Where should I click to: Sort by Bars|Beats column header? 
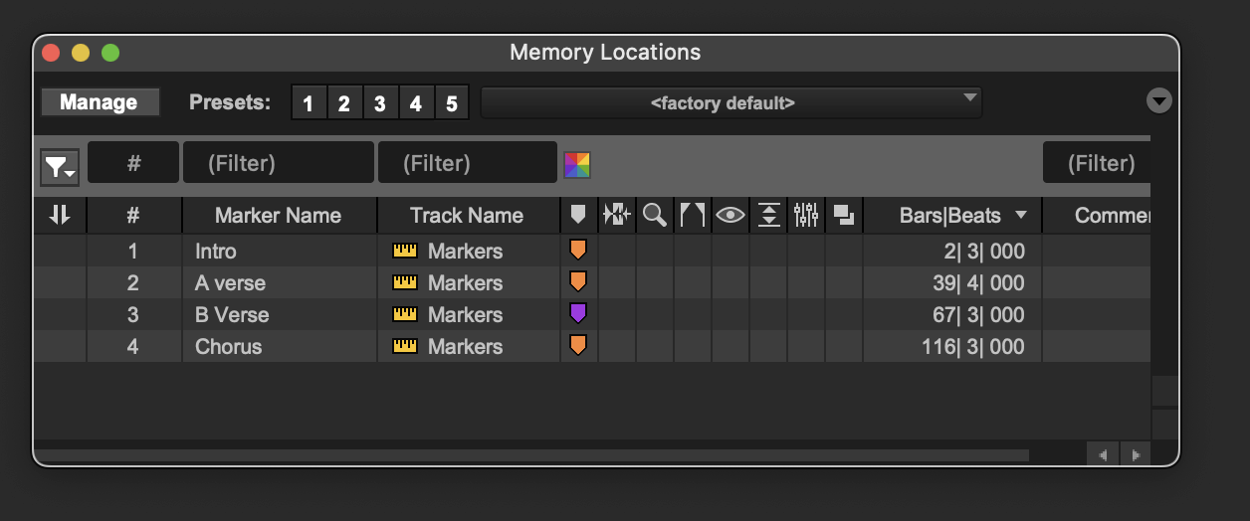[951, 215]
